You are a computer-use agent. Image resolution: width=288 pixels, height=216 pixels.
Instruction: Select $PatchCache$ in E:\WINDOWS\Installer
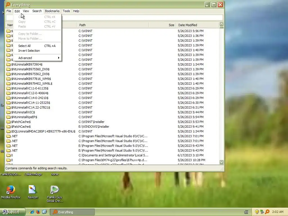coord(21,127)
